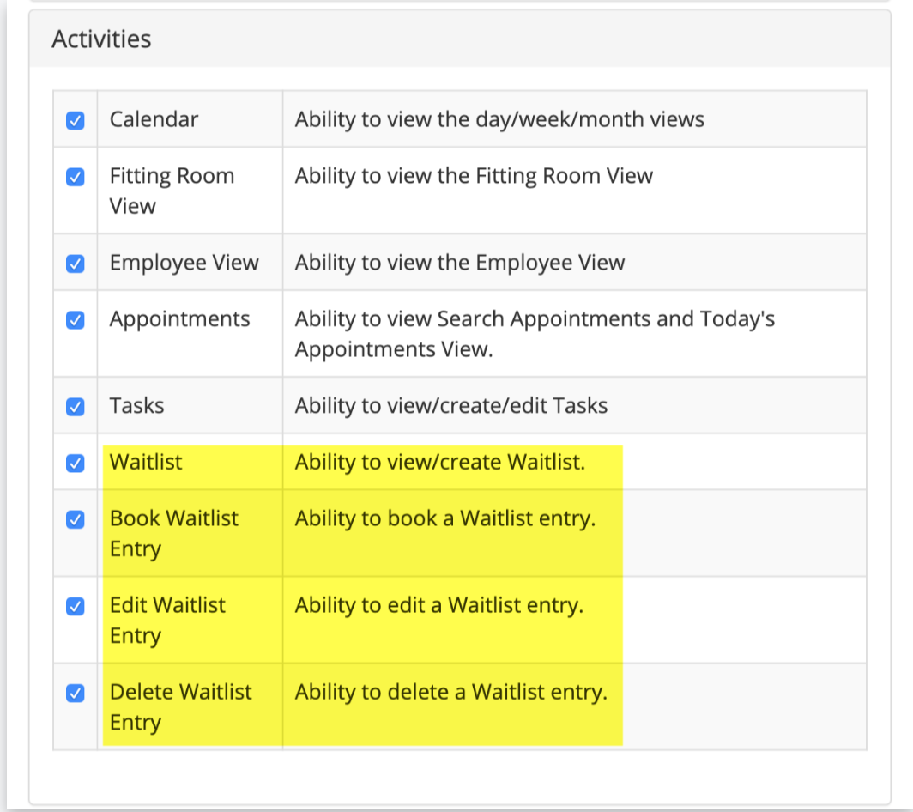Screen dimensions: 913x812
Task: Click the Tasks activity name
Action: click(x=136, y=405)
